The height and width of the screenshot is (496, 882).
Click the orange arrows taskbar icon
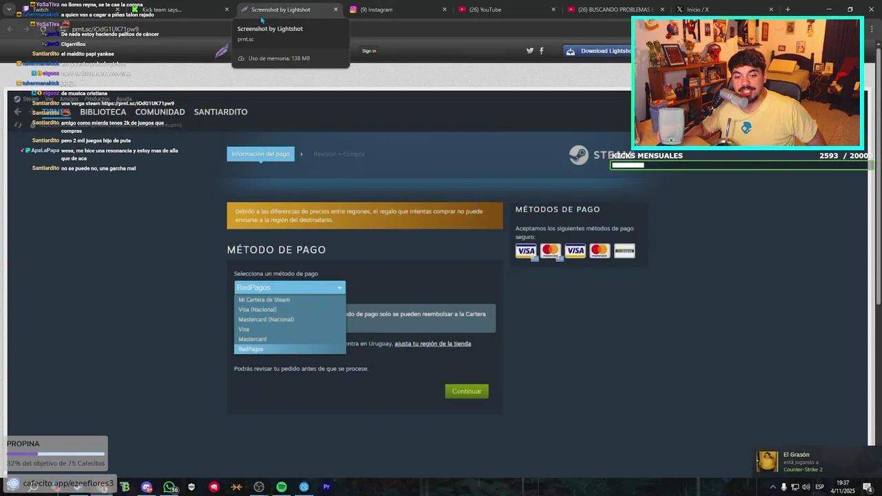236,487
